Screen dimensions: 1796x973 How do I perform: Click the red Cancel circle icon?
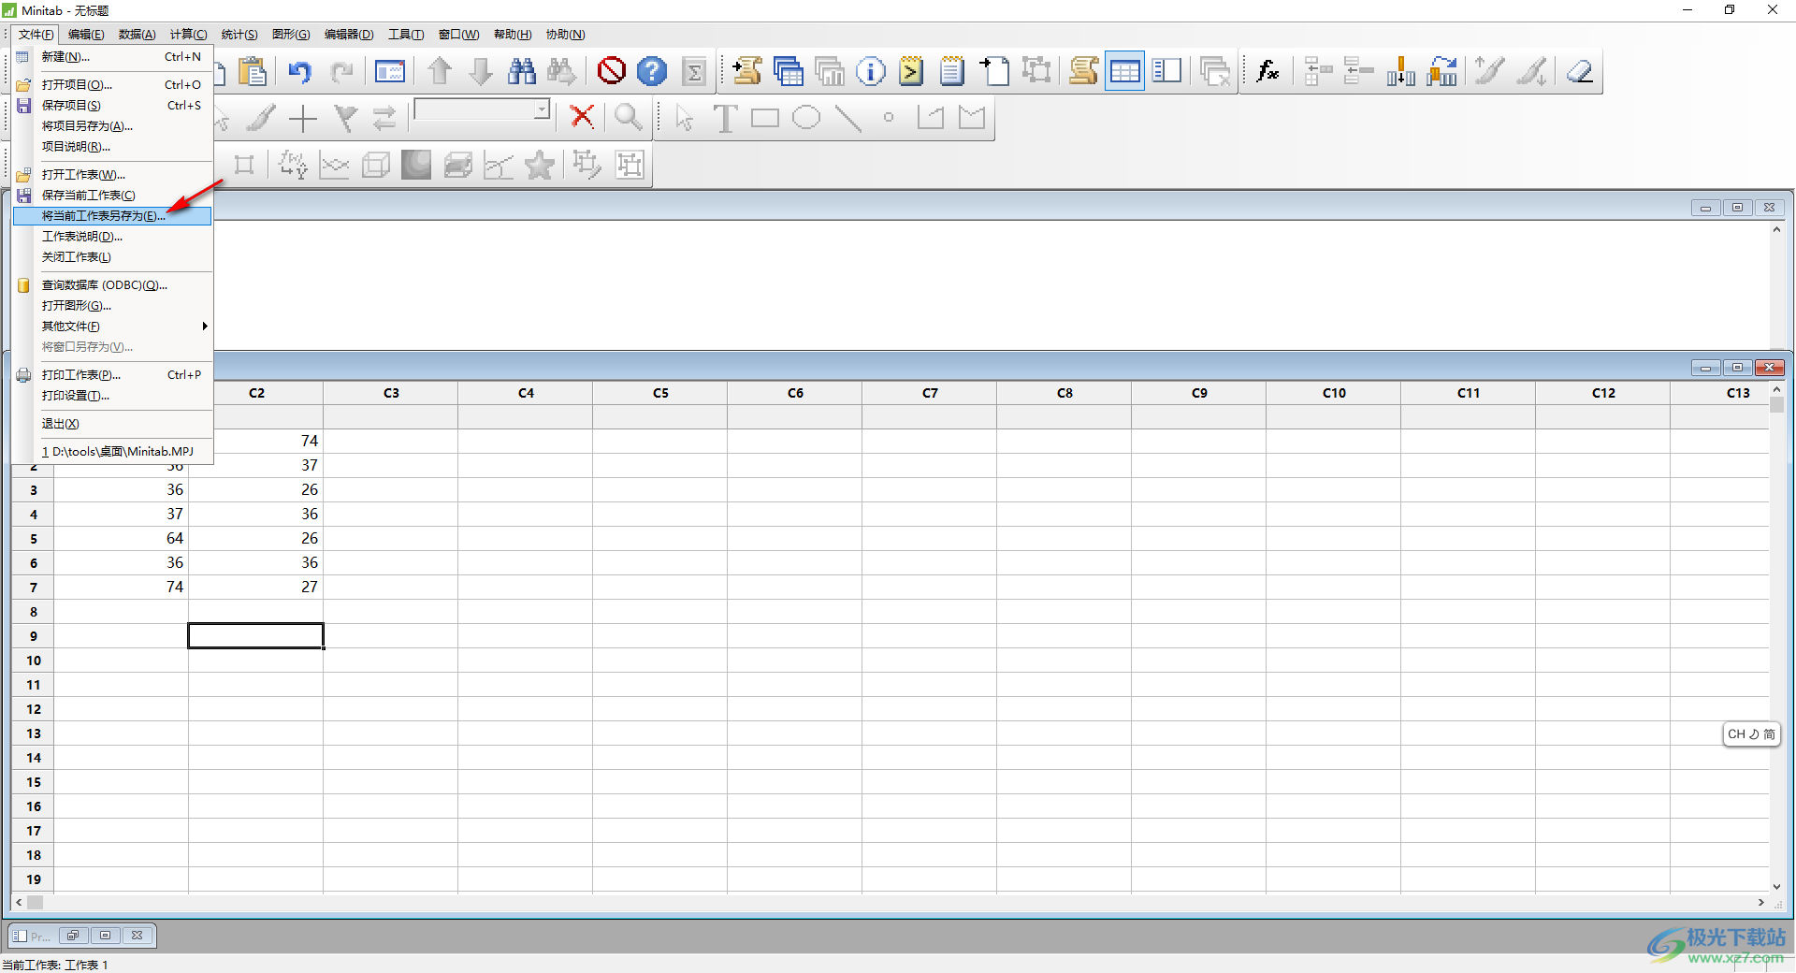(x=612, y=71)
